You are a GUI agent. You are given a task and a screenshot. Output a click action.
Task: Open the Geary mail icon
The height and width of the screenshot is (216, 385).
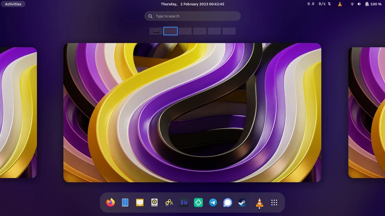pyautogui.click(x=140, y=202)
